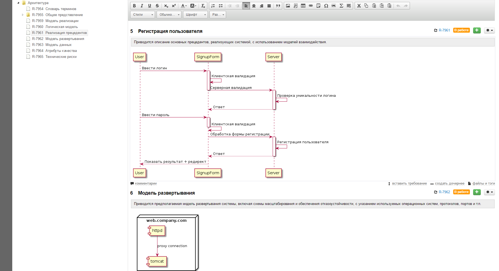Decrease indent of the text
The width and height of the screenshot is (499, 271).
point(230,6)
